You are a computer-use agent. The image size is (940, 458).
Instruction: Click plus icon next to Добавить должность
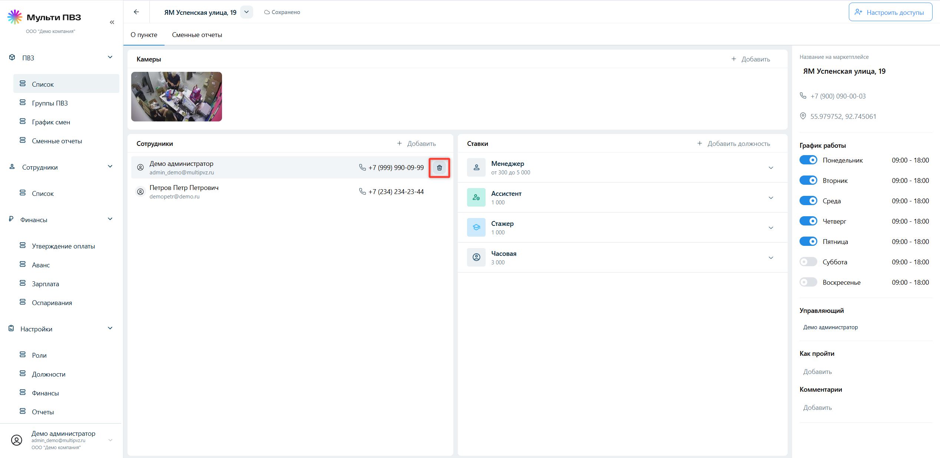pos(700,143)
